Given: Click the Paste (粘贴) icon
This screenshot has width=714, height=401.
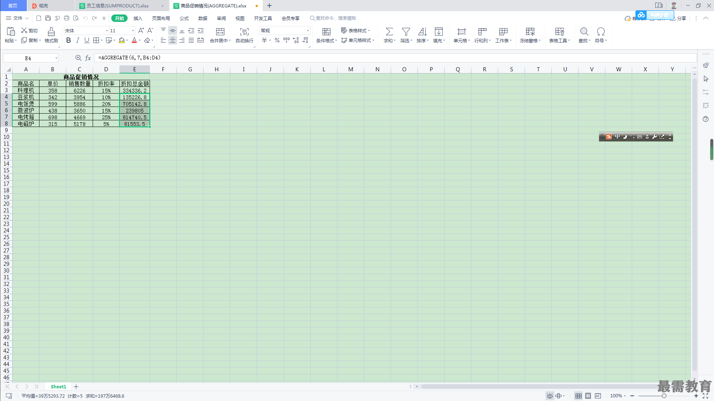Looking at the screenshot, I should (x=10, y=32).
